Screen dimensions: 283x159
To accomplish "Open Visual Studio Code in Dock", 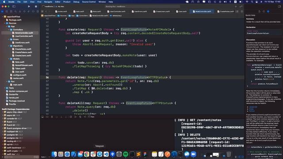I will click(x=106, y=154).
